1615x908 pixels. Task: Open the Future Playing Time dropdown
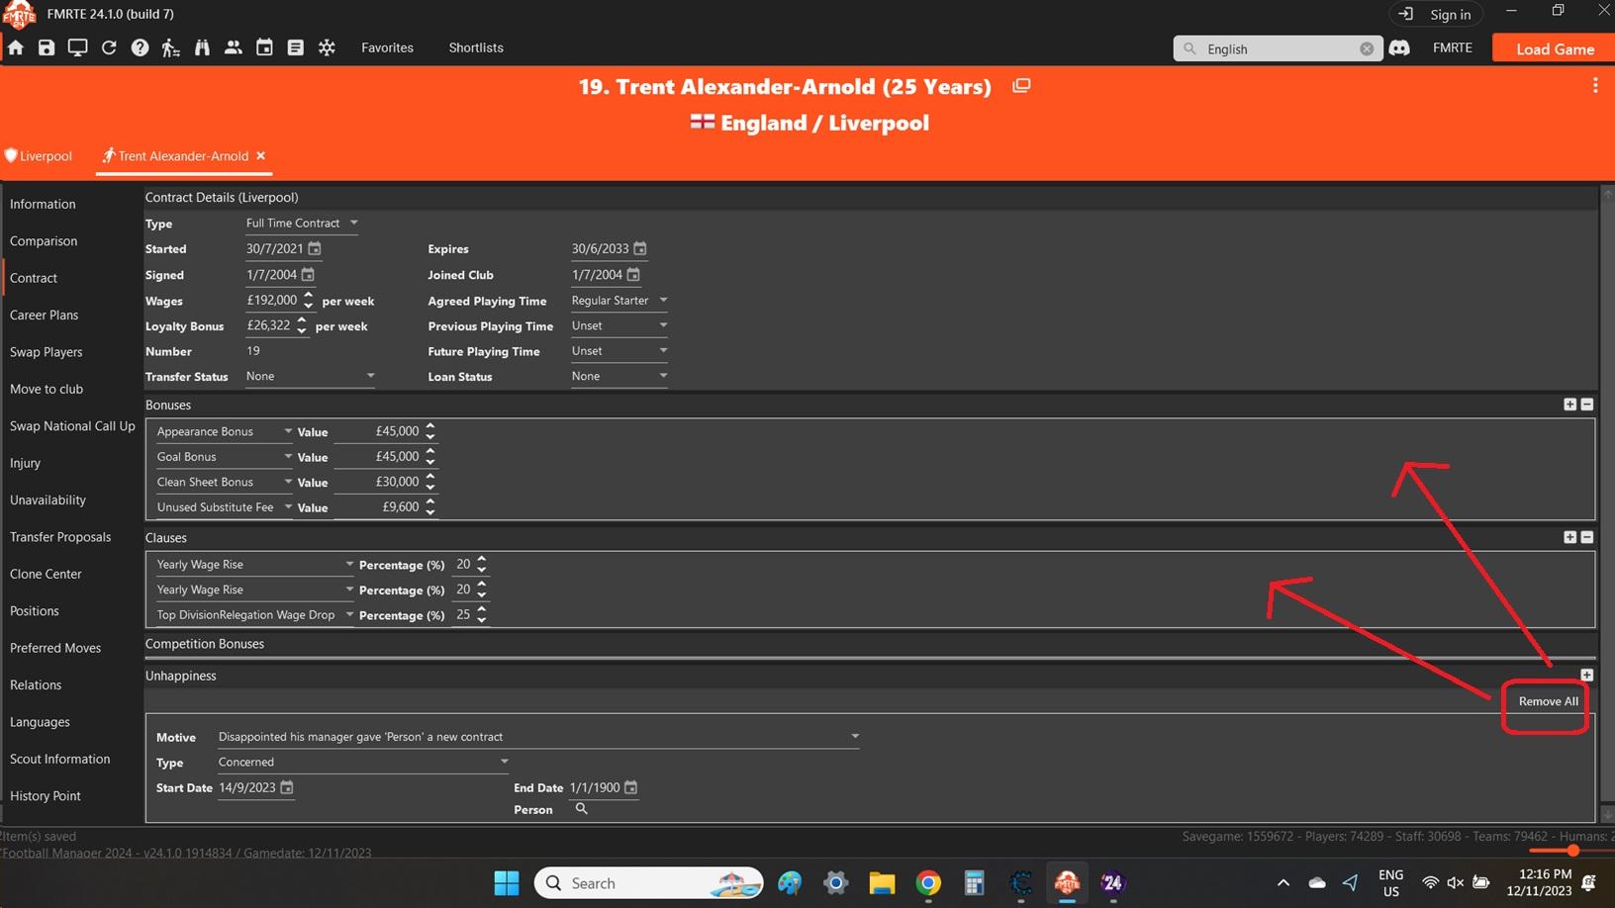[619, 350]
